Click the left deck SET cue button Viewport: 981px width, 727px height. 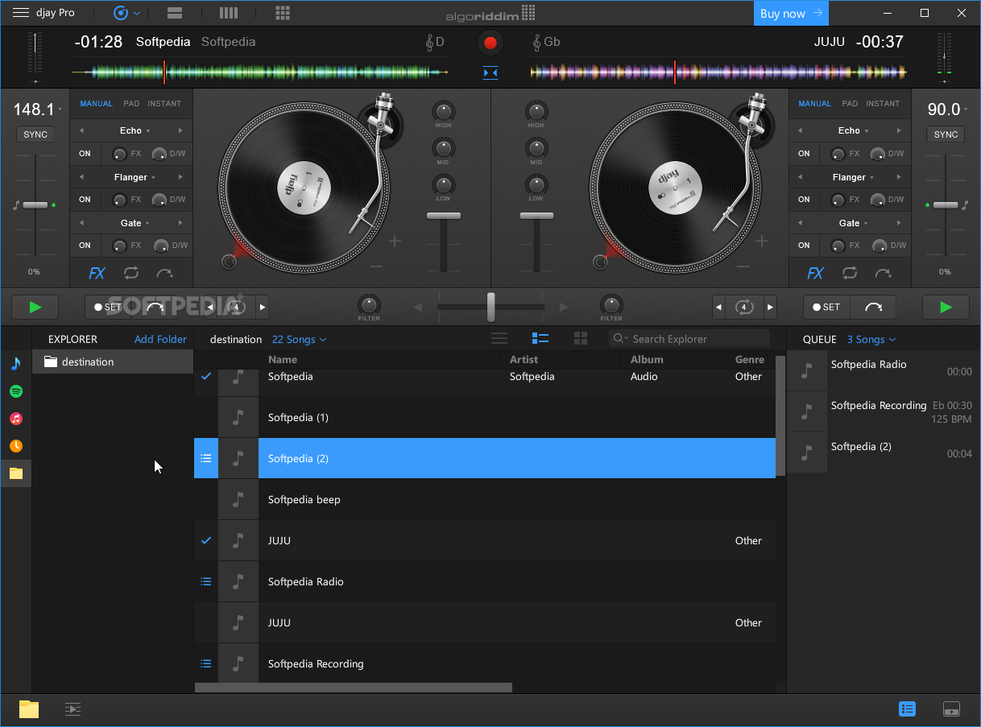point(109,307)
